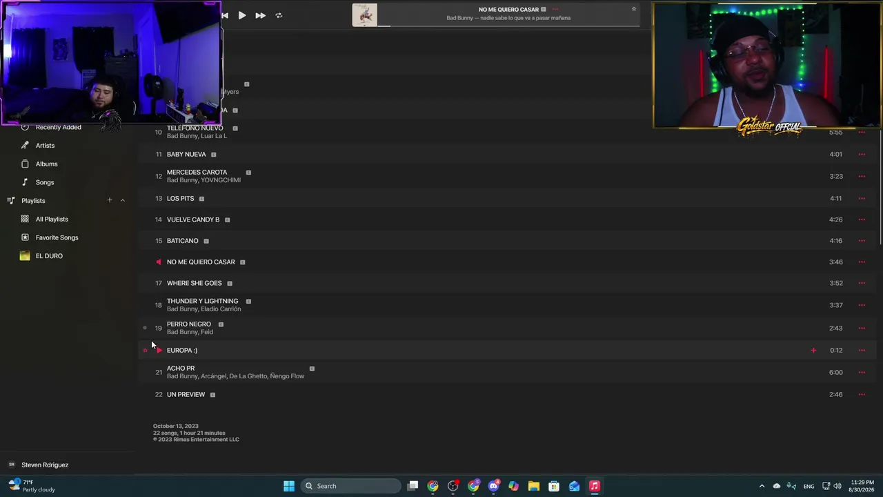Viewport: 883px width, 497px height.
Task: Click the Favorite Songs star icon
Action: (25, 237)
